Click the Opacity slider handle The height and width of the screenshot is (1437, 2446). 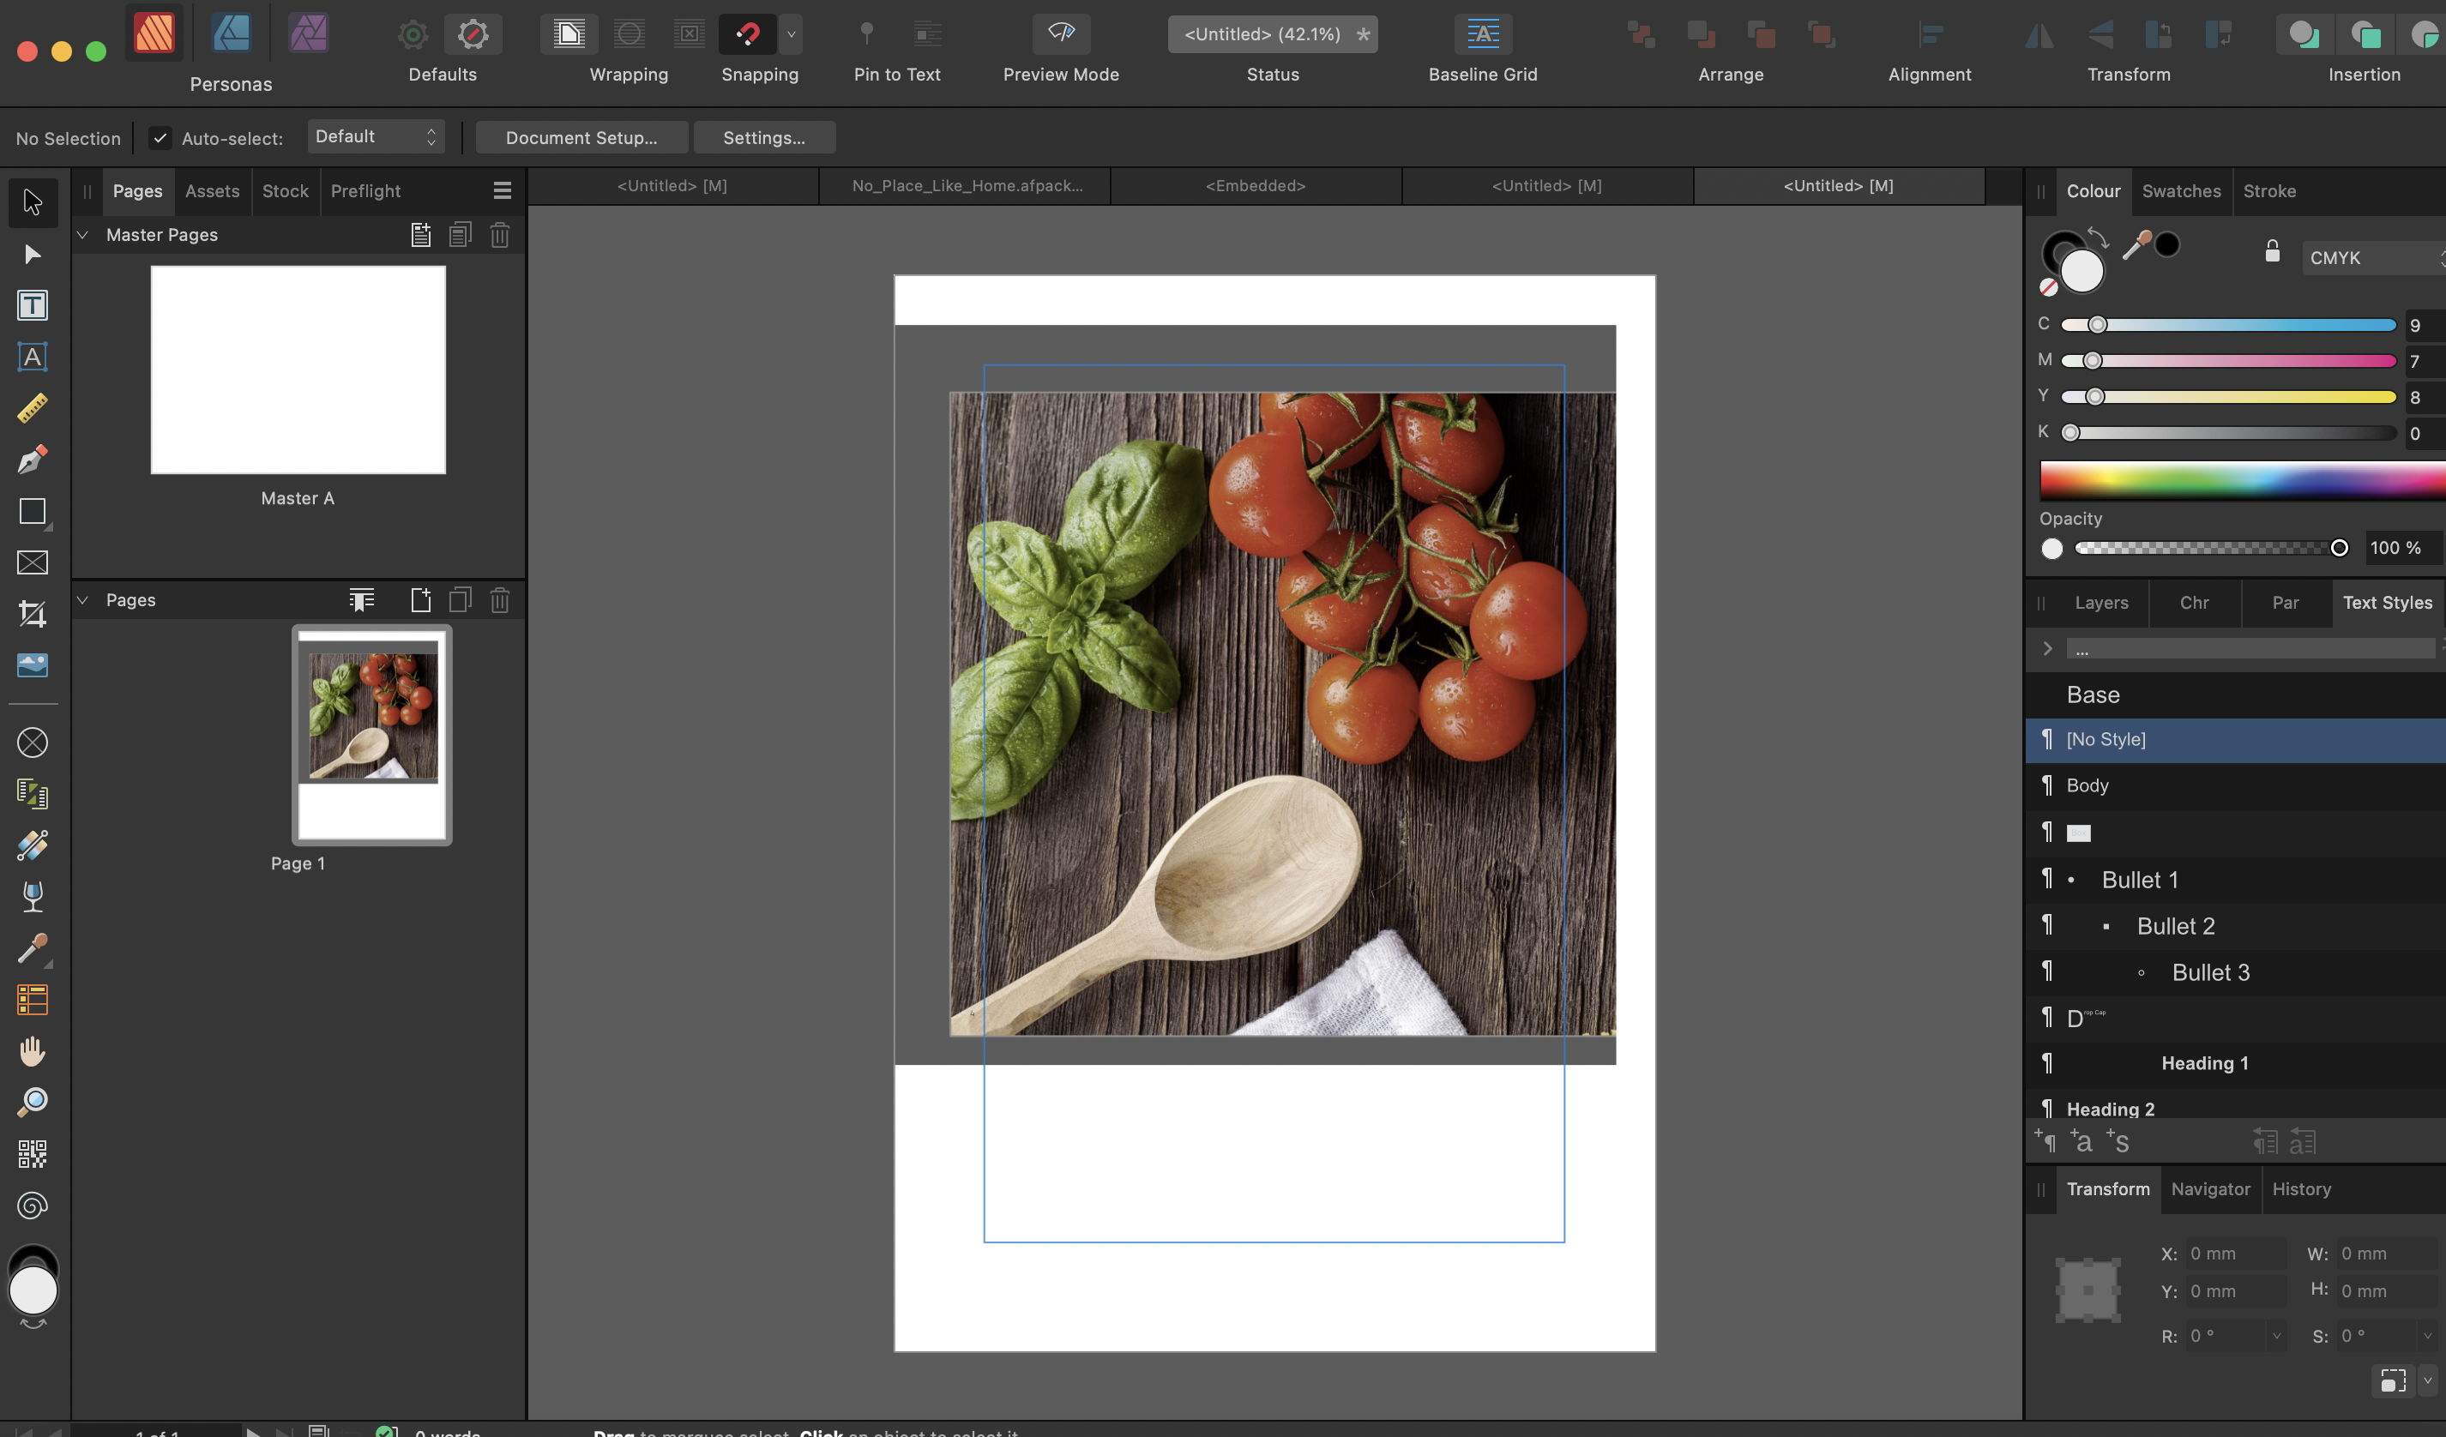pyautogui.click(x=2340, y=548)
